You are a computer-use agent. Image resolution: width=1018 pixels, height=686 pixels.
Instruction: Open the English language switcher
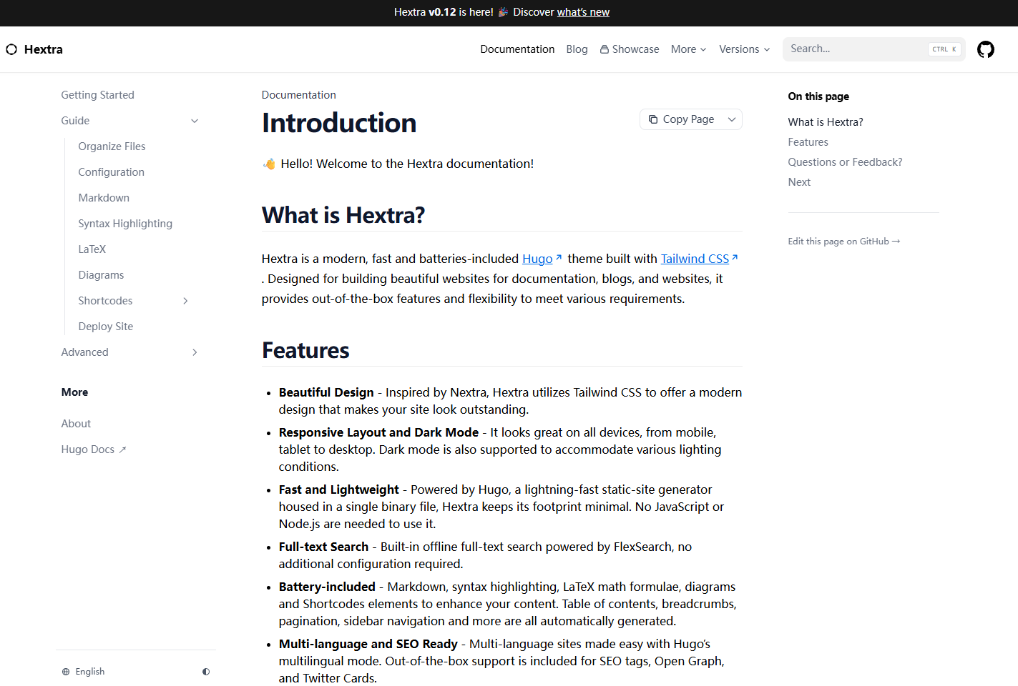83,672
